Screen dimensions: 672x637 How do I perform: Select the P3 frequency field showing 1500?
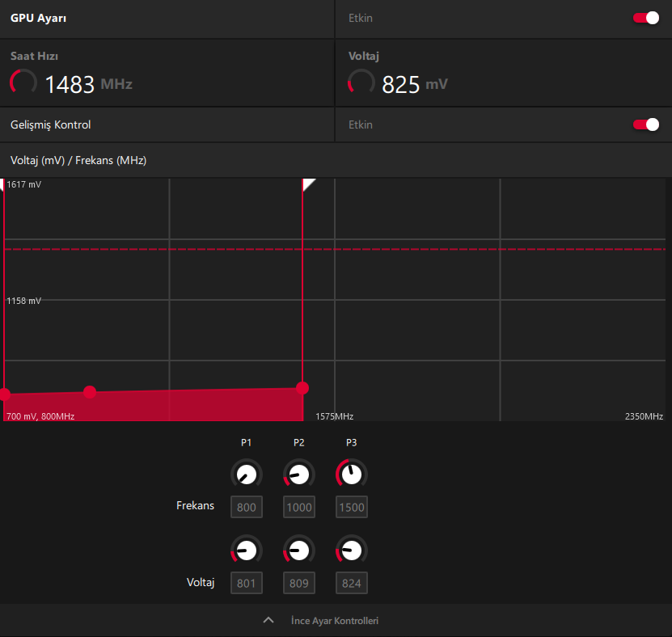pyautogui.click(x=352, y=507)
